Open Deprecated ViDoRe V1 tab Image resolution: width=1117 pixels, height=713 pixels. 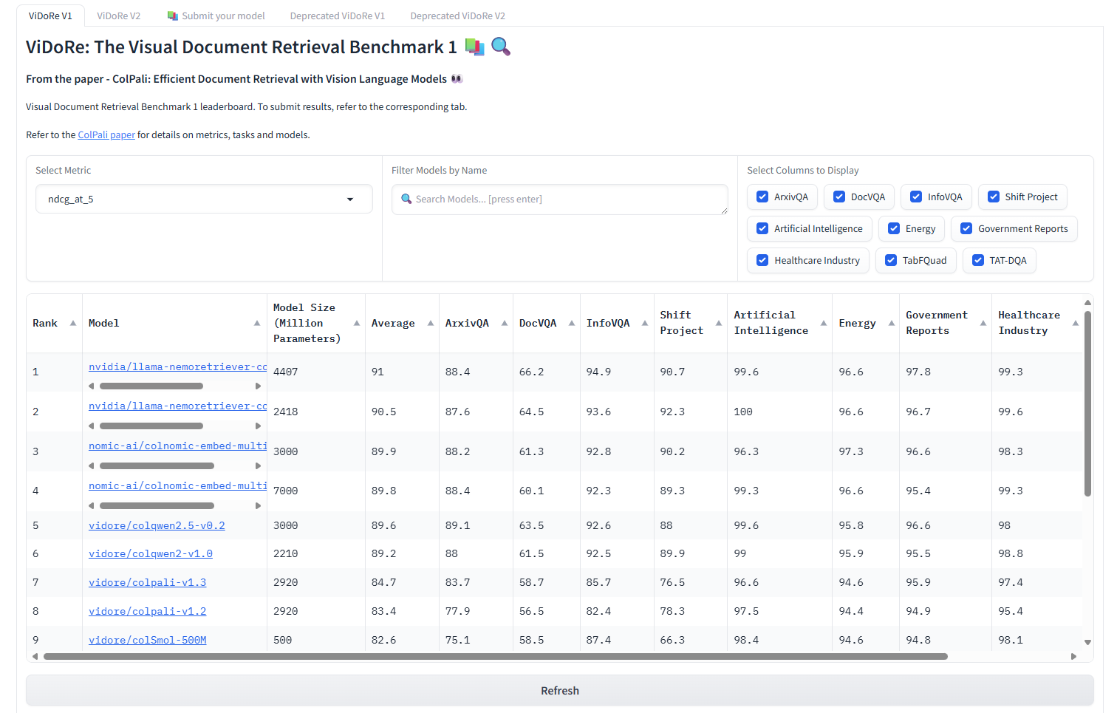click(337, 16)
